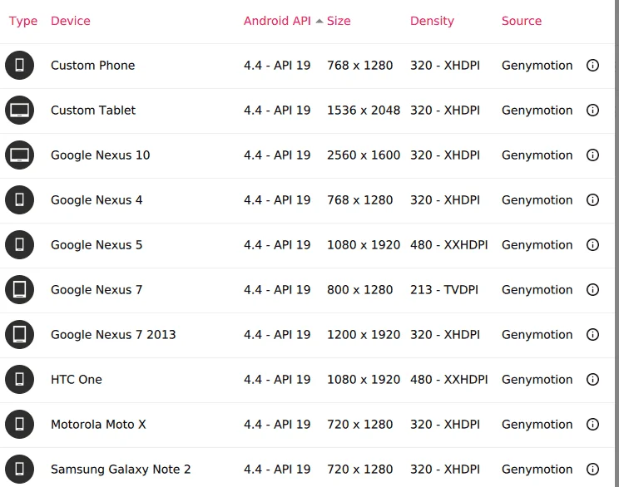Click HTC One's 480 - XXHDPI density
This screenshot has height=487, width=619.
449,379
